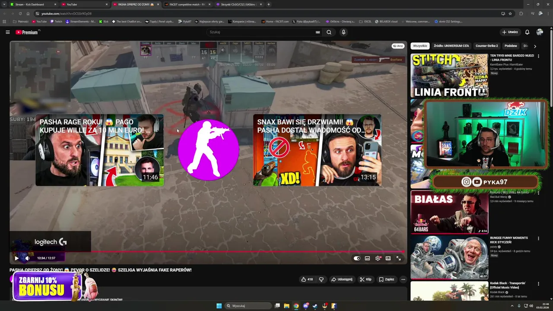
Task: Open the EXCEL bookmarks folder
Action: [x=365, y=21]
